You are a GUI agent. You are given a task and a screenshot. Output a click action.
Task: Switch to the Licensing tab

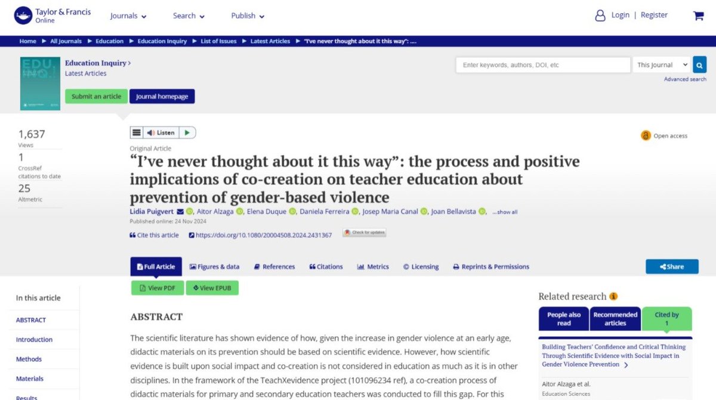(421, 266)
